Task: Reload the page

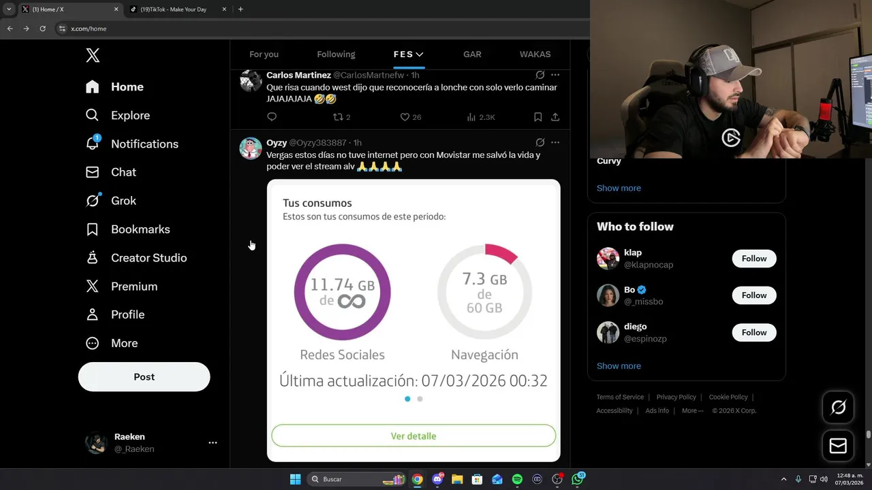Action: coord(42,29)
